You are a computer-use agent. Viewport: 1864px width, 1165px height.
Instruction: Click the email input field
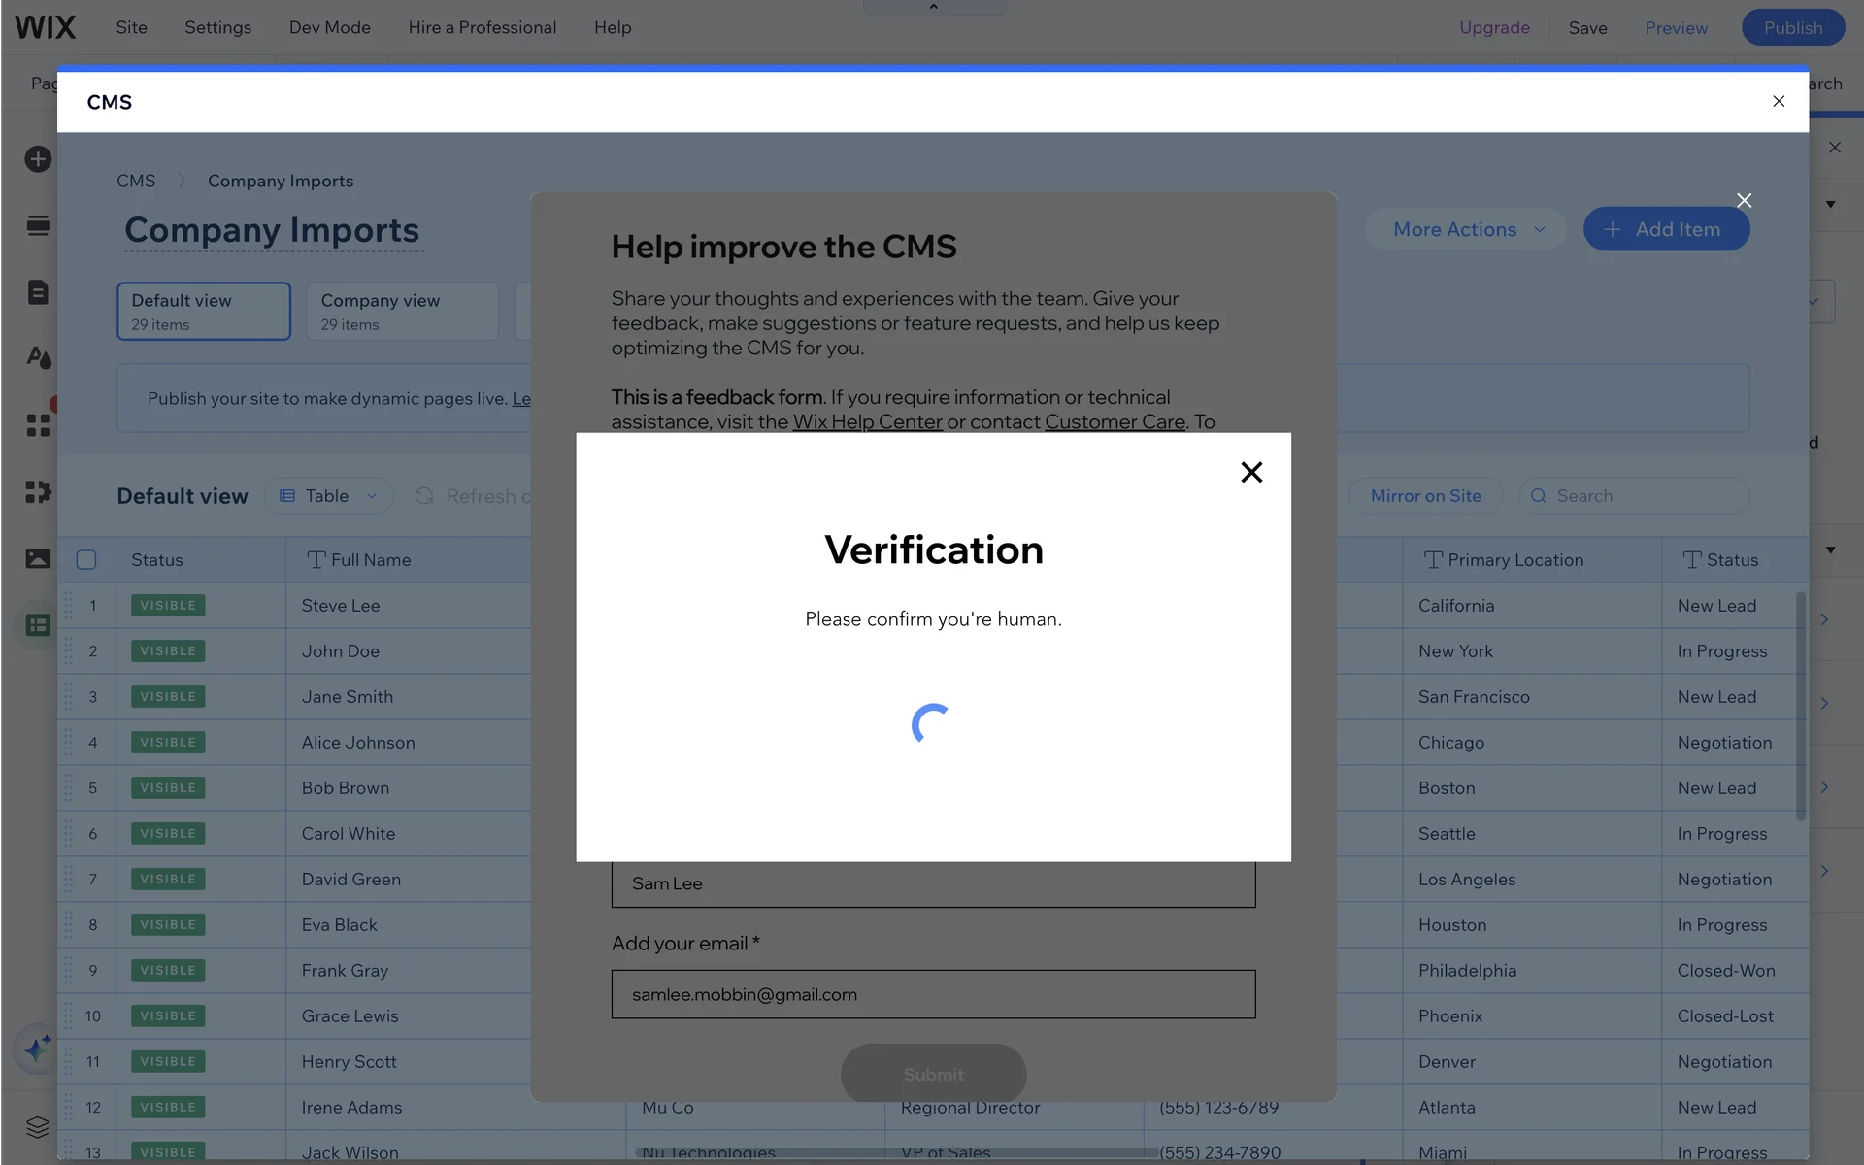(x=933, y=994)
